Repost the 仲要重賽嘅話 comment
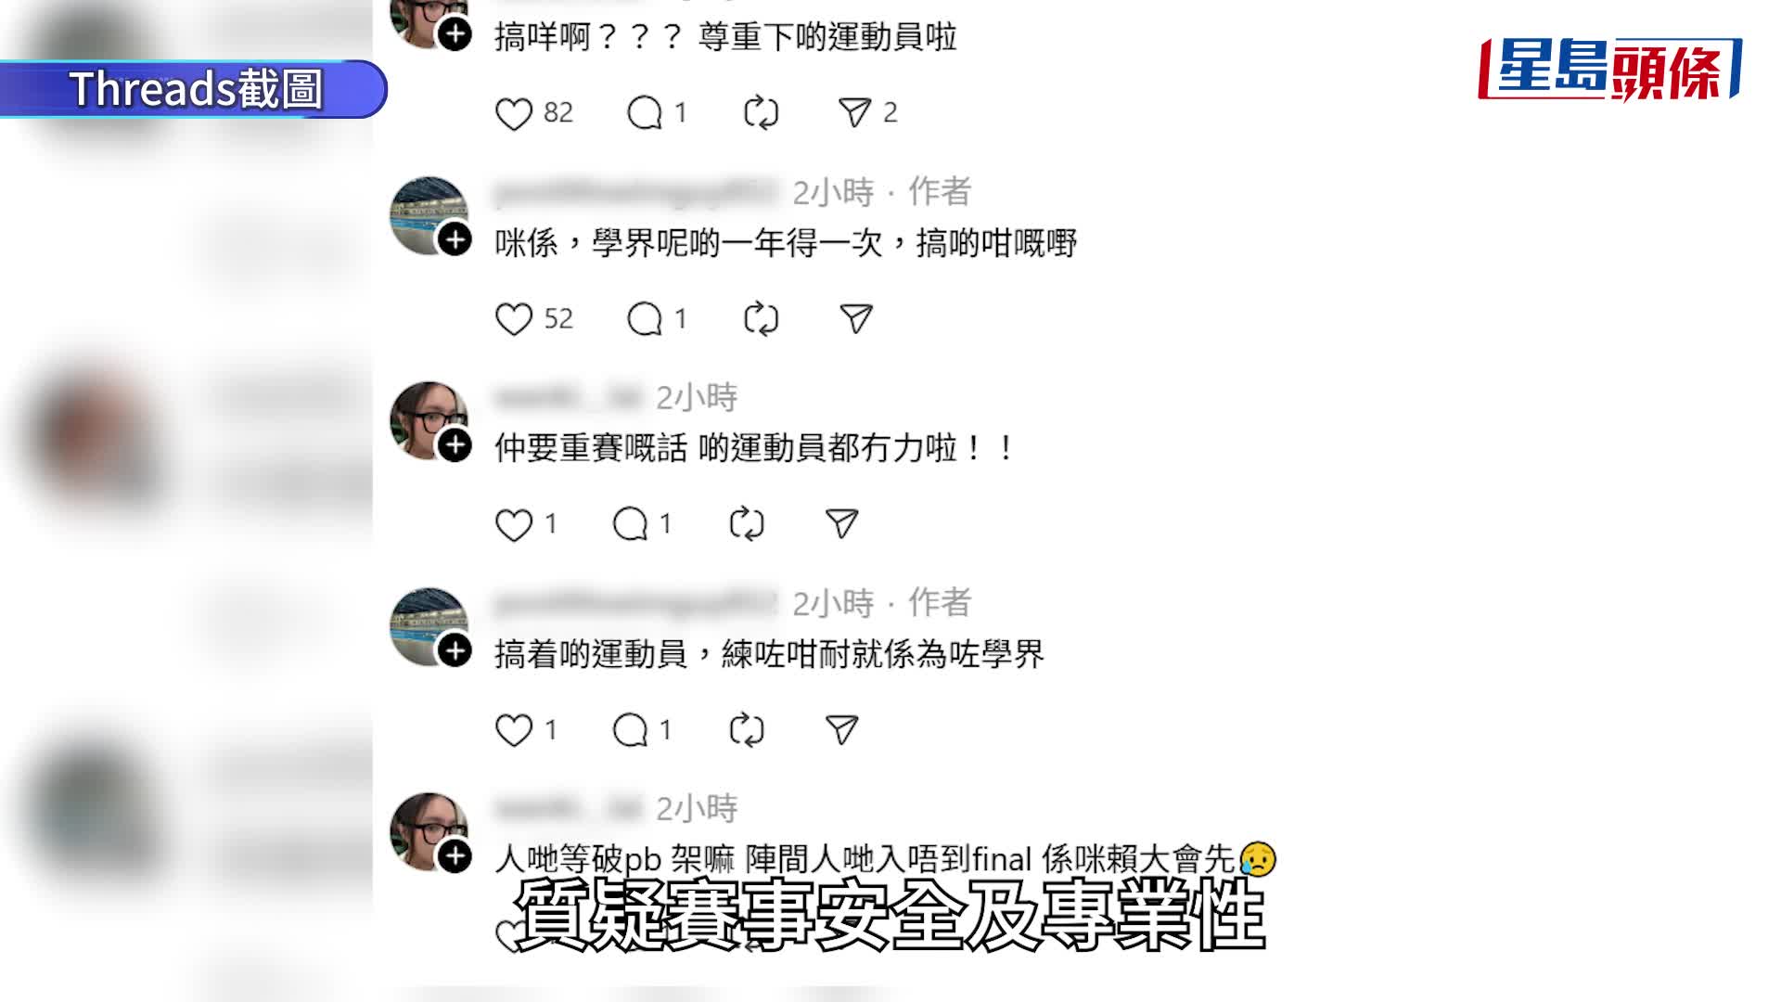Screen dimensions: 1781x1002 (747, 524)
